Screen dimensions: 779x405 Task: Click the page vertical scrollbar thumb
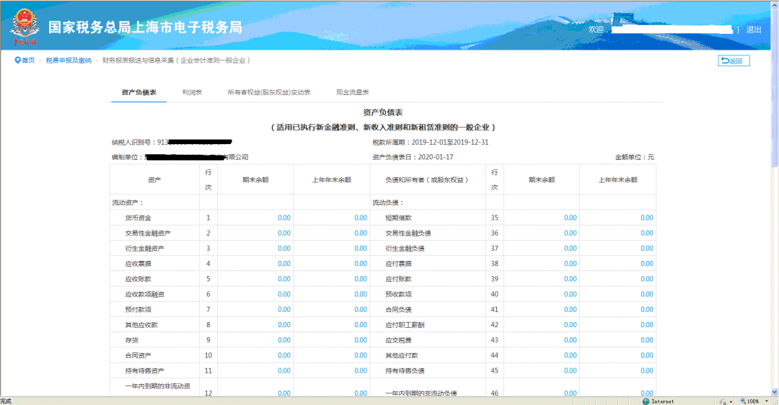coord(775,87)
